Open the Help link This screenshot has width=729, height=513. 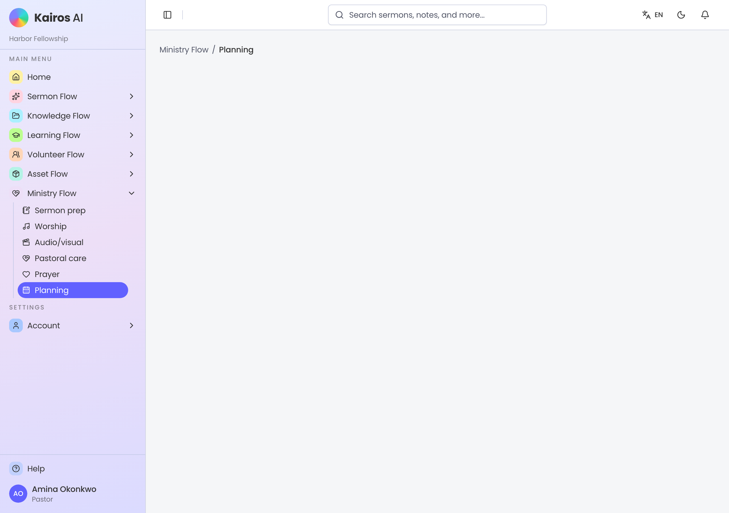point(73,469)
